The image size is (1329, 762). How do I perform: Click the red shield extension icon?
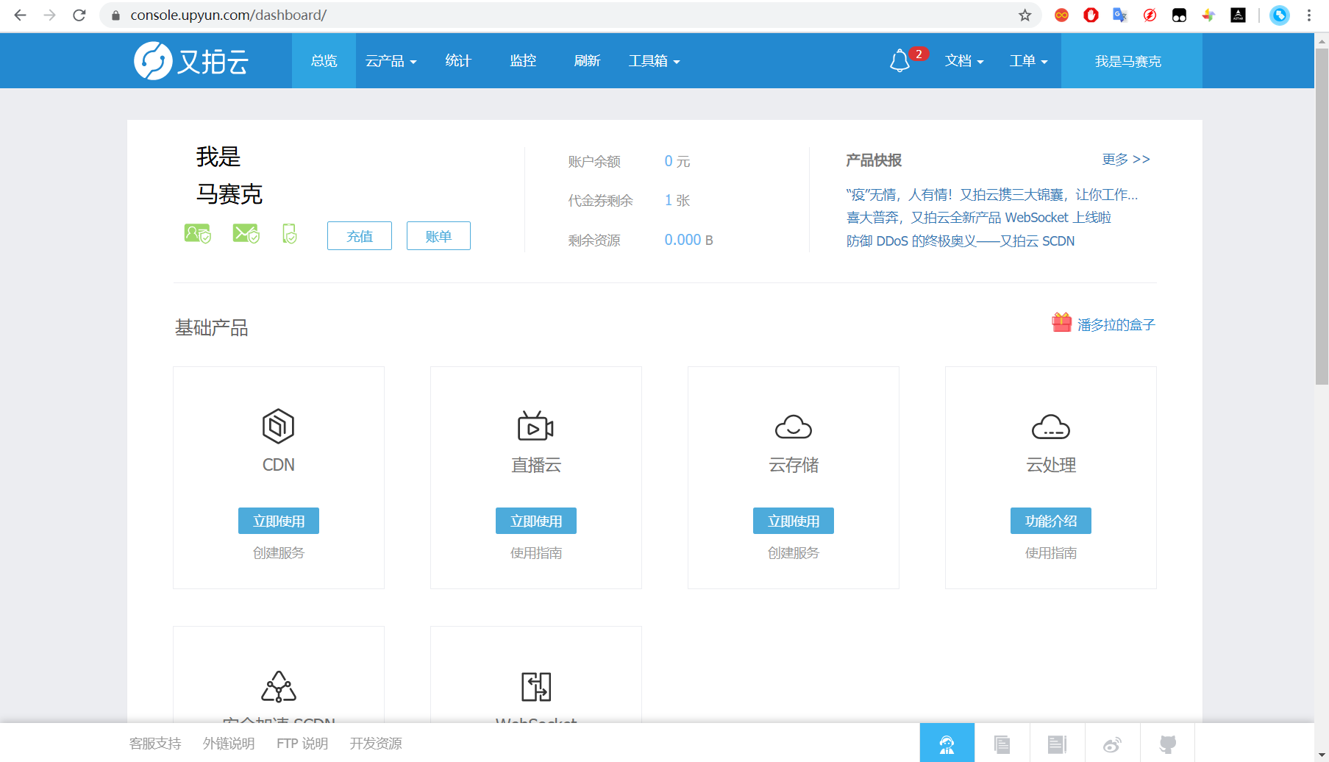[1091, 15]
